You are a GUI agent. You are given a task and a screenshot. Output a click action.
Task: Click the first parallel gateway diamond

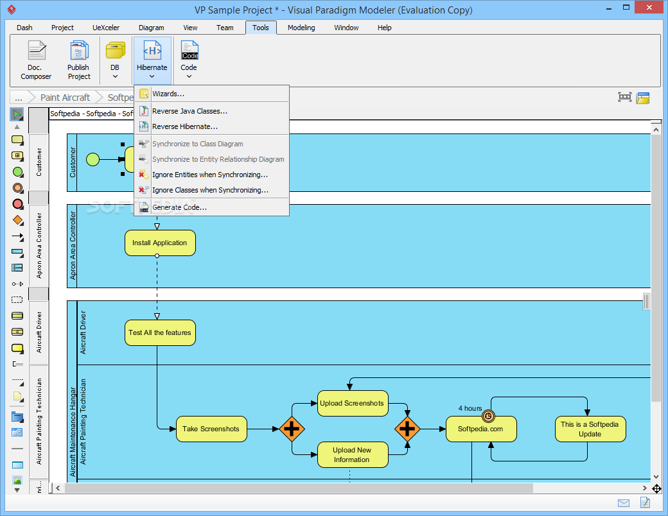pyautogui.click(x=292, y=429)
